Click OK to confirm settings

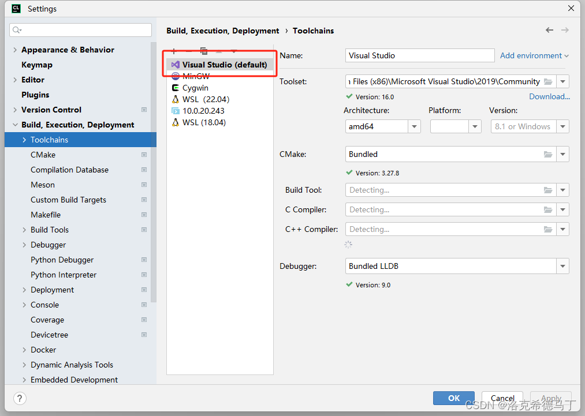tap(454, 398)
